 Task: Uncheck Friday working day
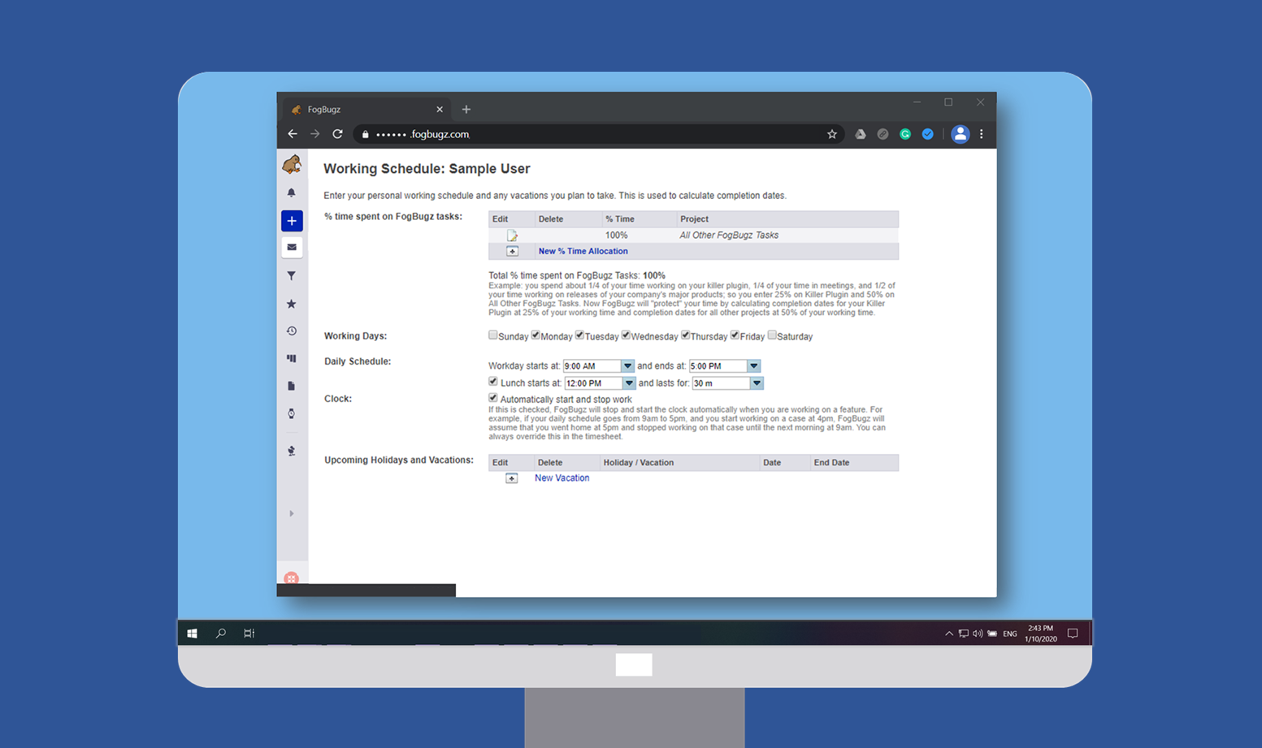click(x=735, y=335)
